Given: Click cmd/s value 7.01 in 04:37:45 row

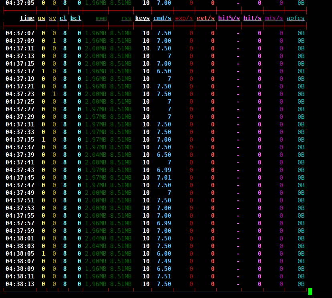Looking at the screenshot, I should [164, 178].
